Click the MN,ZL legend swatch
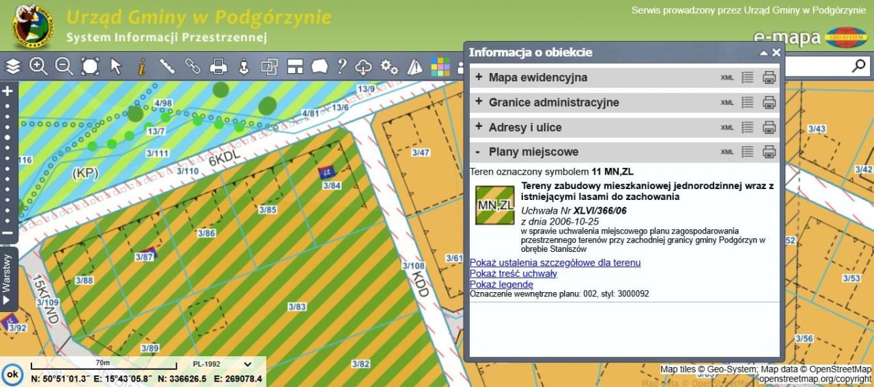This screenshot has height=387, width=874. click(x=495, y=205)
